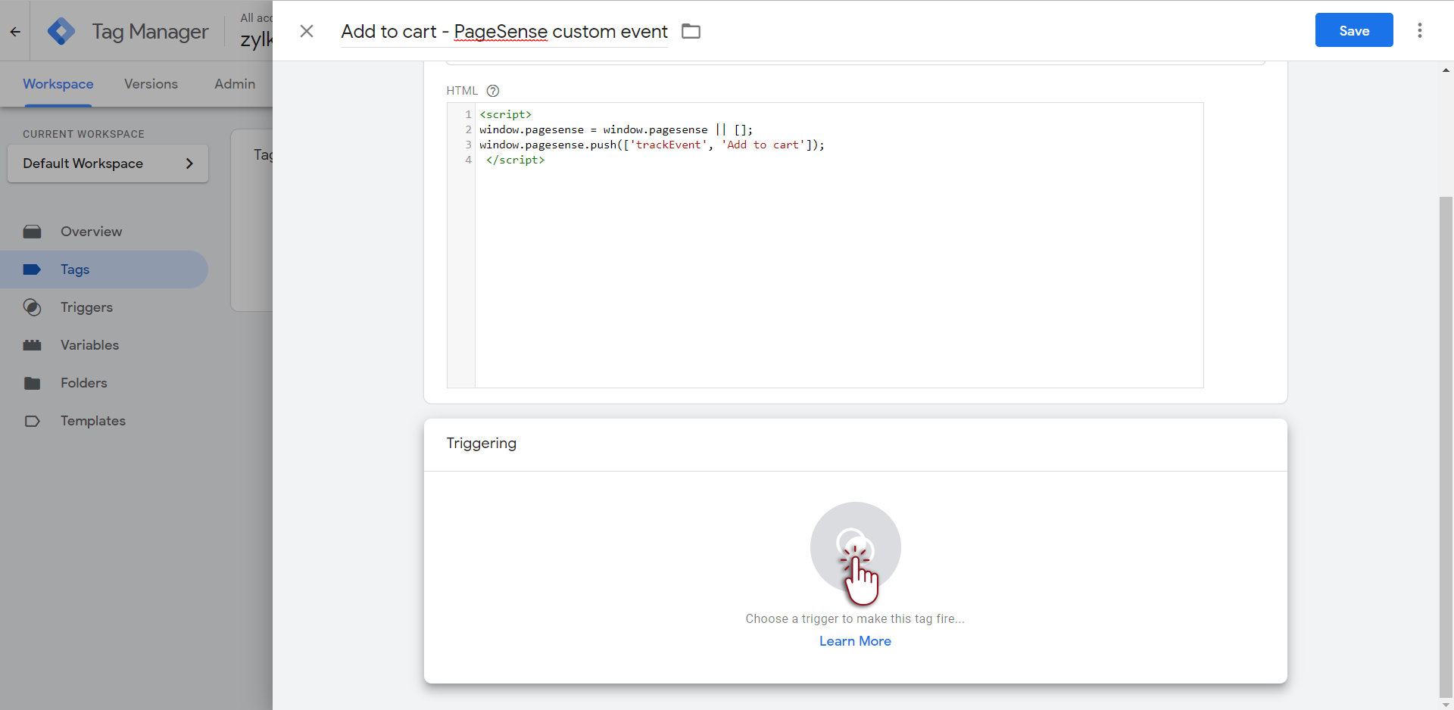
Task: Open the Learn More link
Action: (x=855, y=641)
